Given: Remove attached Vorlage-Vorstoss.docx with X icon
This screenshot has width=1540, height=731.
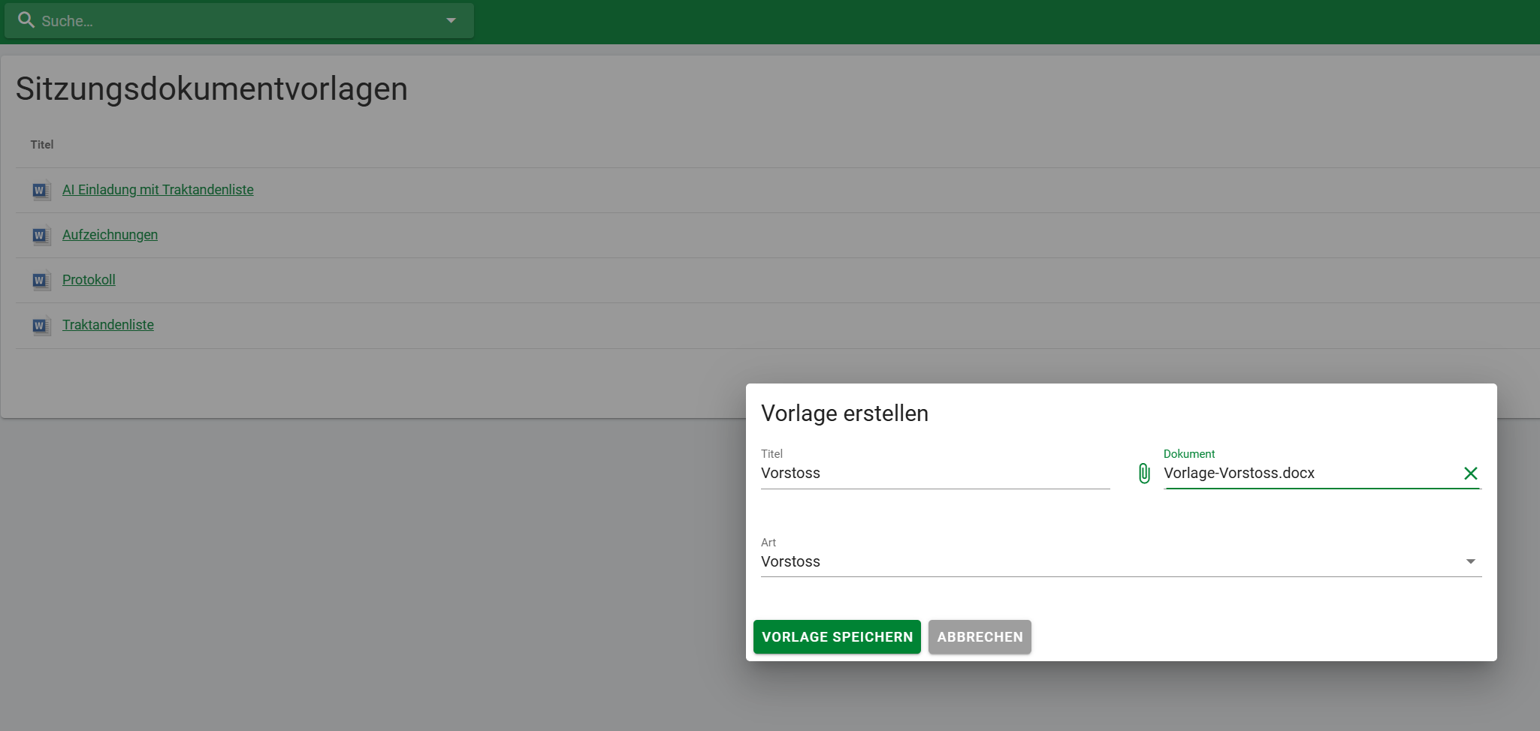Looking at the screenshot, I should pyautogui.click(x=1470, y=474).
